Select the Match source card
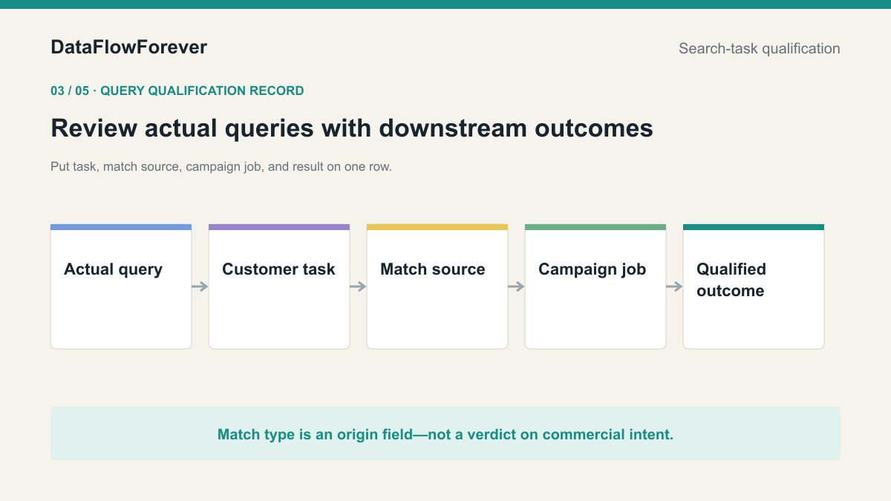The height and width of the screenshot is (501, 891). click(437, 286)
